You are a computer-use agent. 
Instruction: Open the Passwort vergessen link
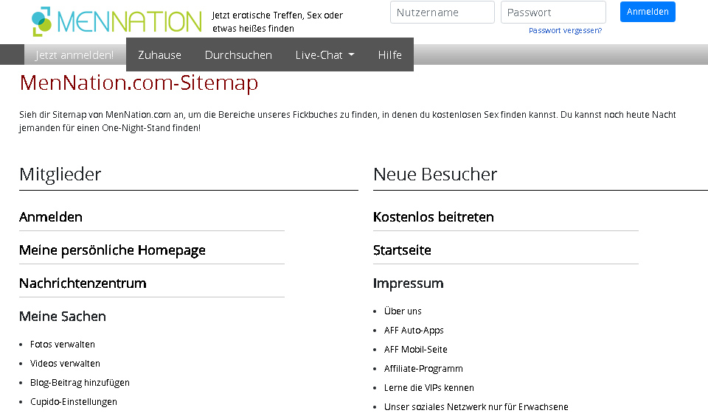coord(565,31)
